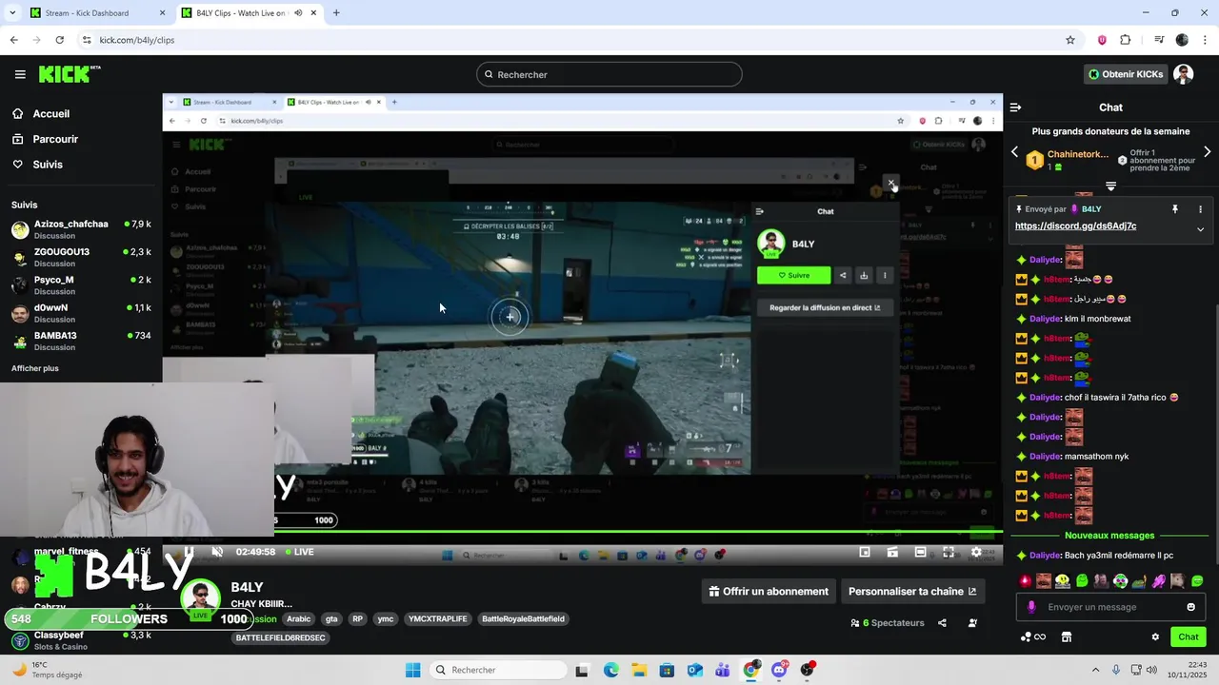Click the media control icon in Chrome toolbar

(1159, 40)
